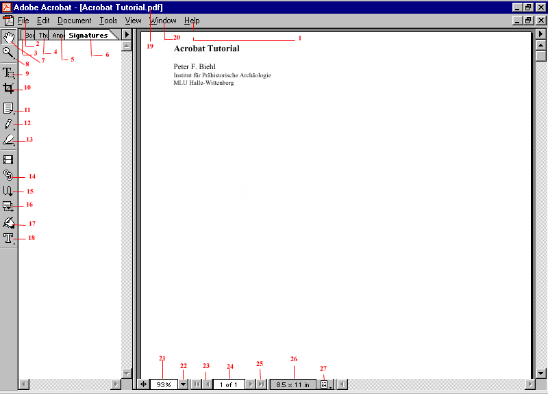Choose the Highlight text tool
548x394 pixels.
(x=8, y=140)
